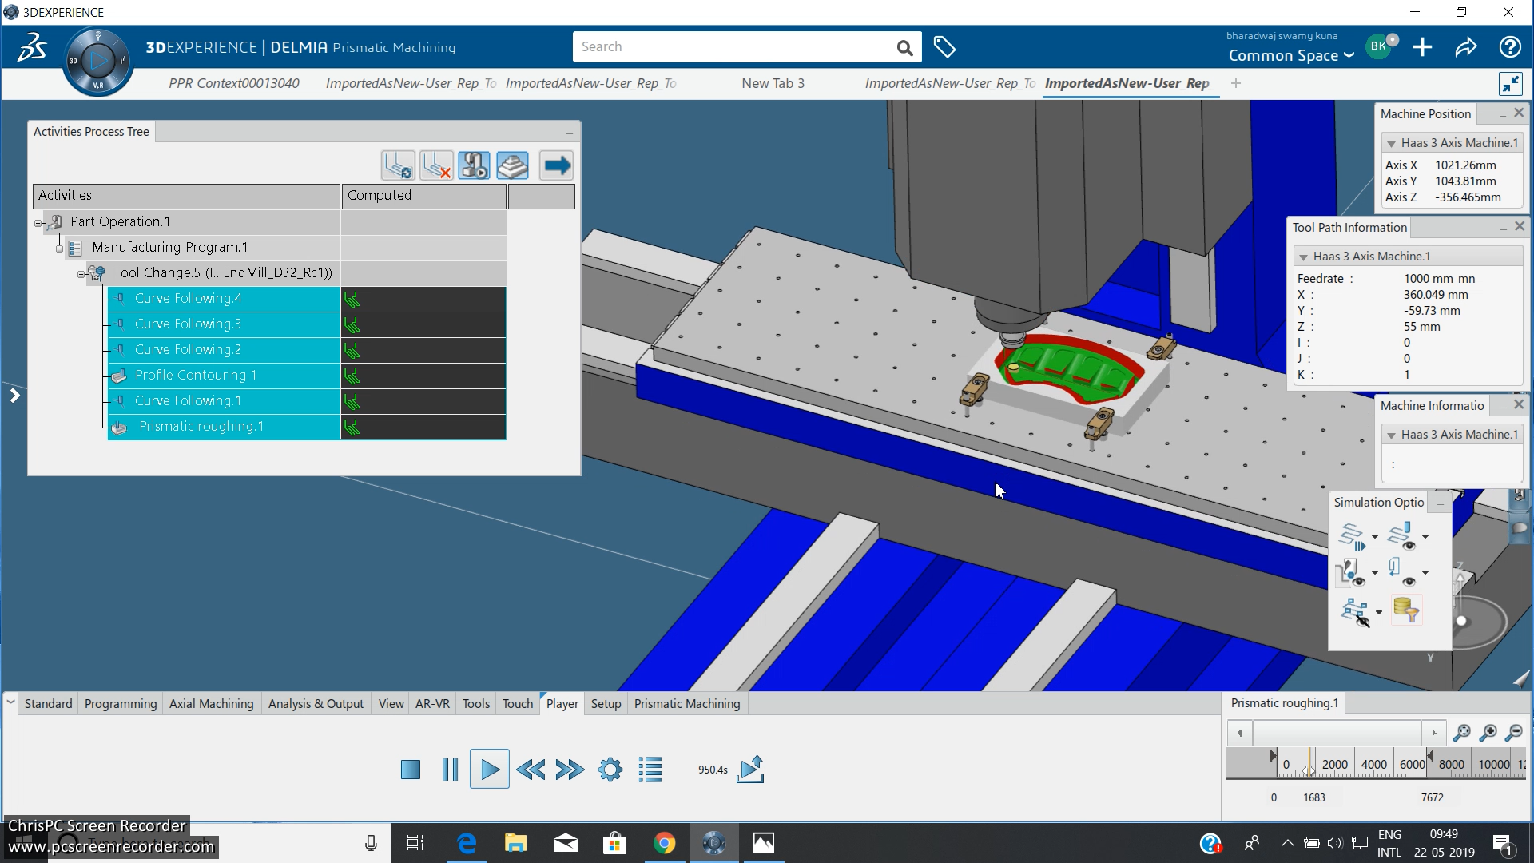Toggle the material removal stock display button

(x=512, y=165)
